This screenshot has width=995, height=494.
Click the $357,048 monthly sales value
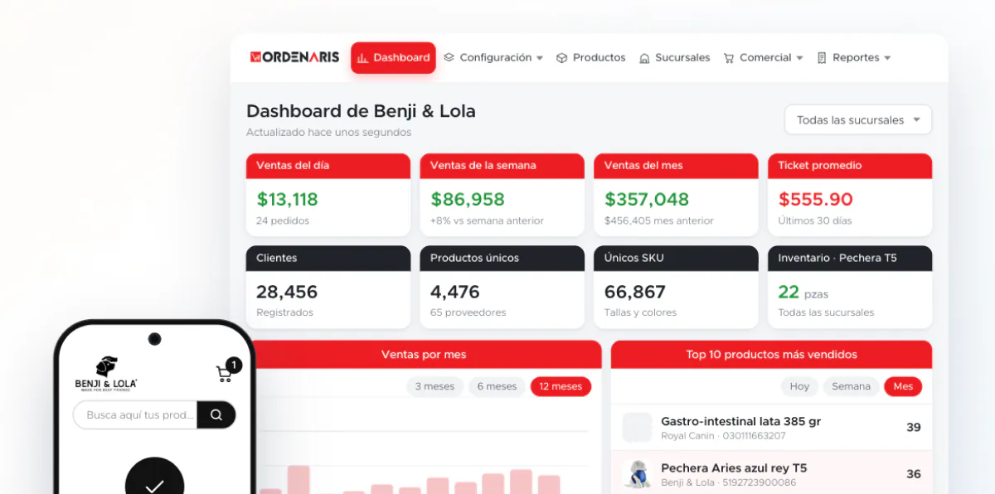(647, 199)
